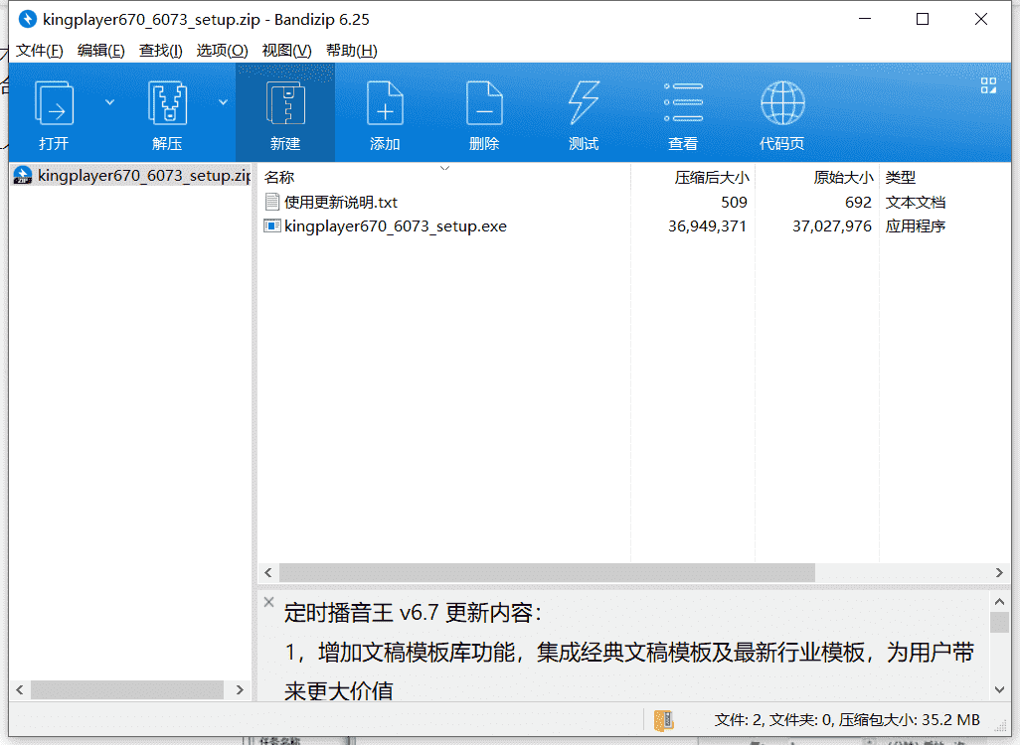Click comment panel scroll down arrow

1000,689
